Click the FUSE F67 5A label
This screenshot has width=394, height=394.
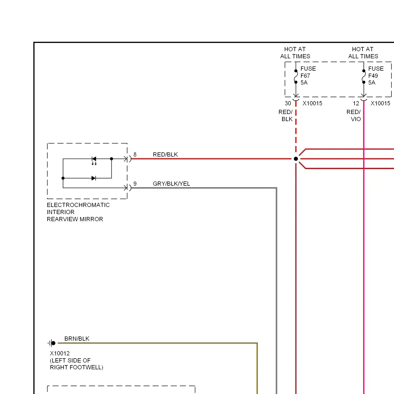tap(308, 76)
